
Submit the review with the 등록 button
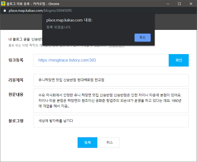point(87,143)
